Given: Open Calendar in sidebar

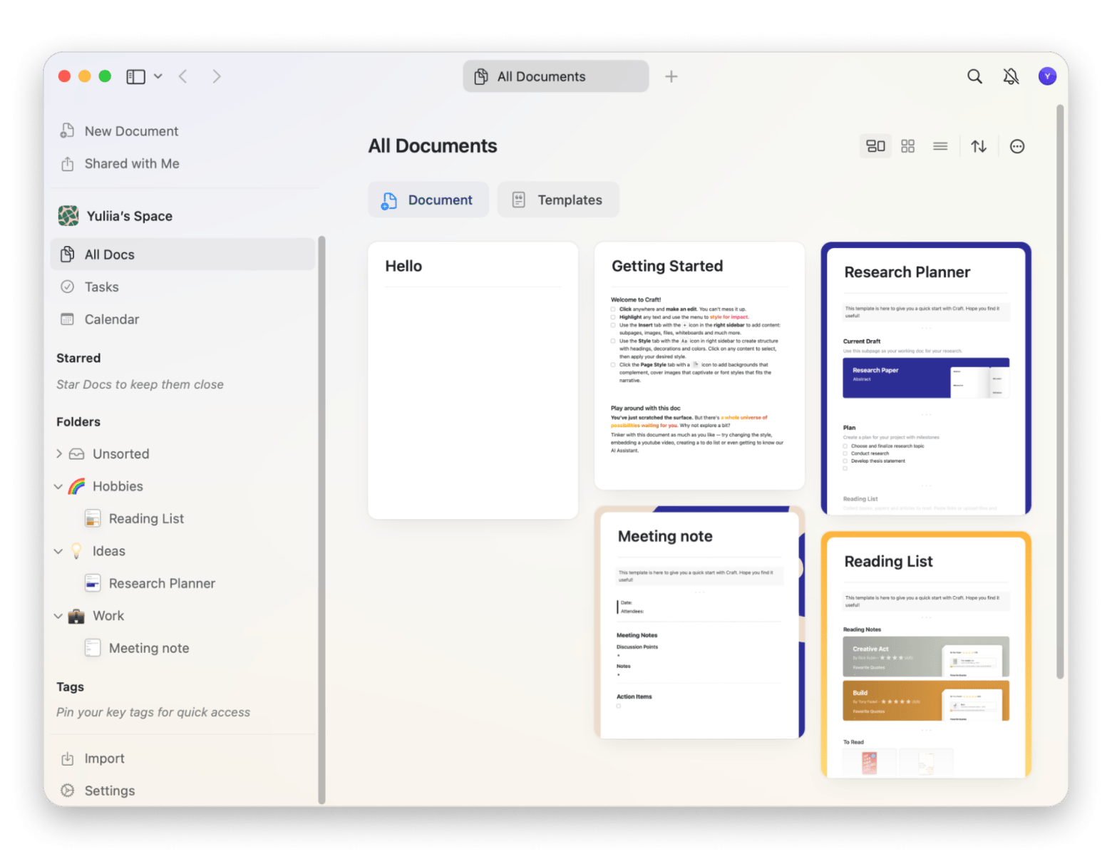Looking at the screenshot, I should [x=182, y=319].
